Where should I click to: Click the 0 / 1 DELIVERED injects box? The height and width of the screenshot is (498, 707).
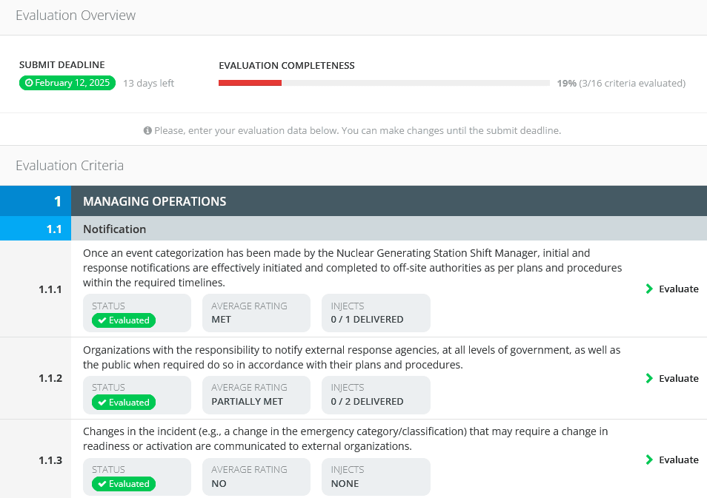point(376,312)
